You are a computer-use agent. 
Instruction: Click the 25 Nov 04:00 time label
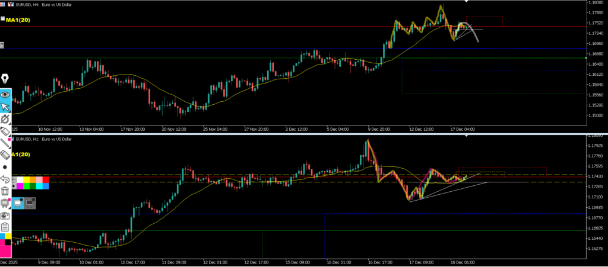pos(216,129)
